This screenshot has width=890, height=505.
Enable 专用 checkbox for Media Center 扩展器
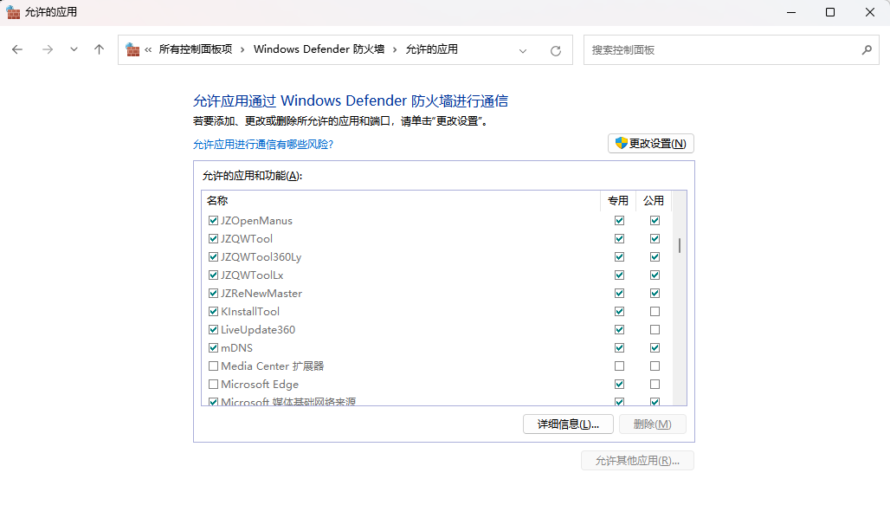[x=619, y=366]
